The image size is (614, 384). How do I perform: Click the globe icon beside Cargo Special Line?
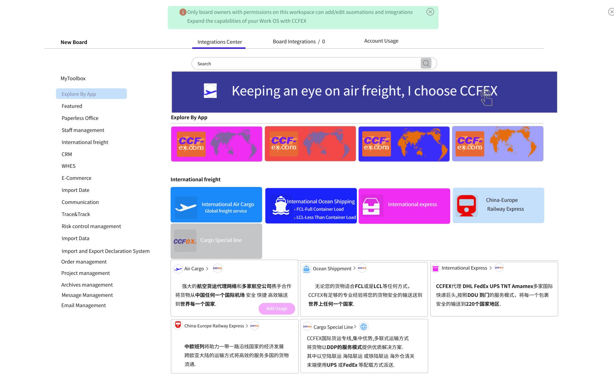(363, 327)
